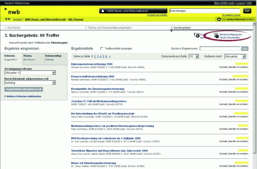The height and width of the screenshot is (169, 257).
Task: Enable the Trefferumfeld anzeigen checkbox
Action: click(x=102, y=49)
